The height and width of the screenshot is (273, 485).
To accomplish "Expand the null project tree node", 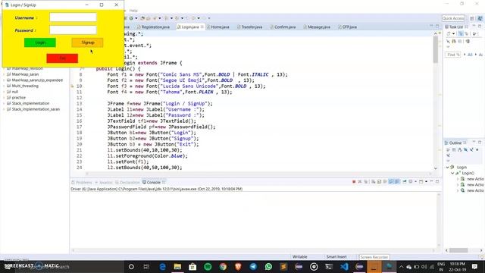I will click(x=4, y=92).
